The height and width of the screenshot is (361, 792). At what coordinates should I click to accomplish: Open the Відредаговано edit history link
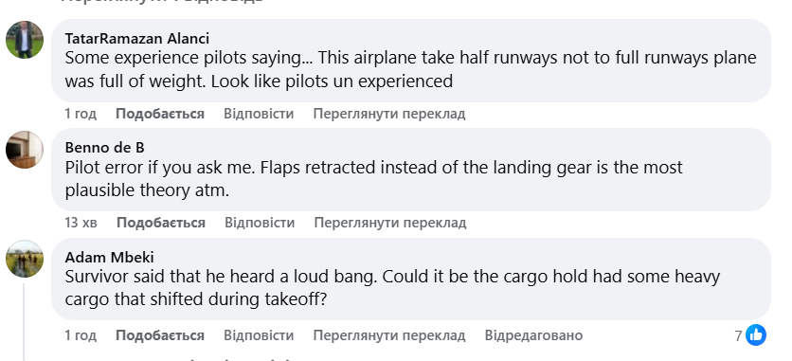533,335
